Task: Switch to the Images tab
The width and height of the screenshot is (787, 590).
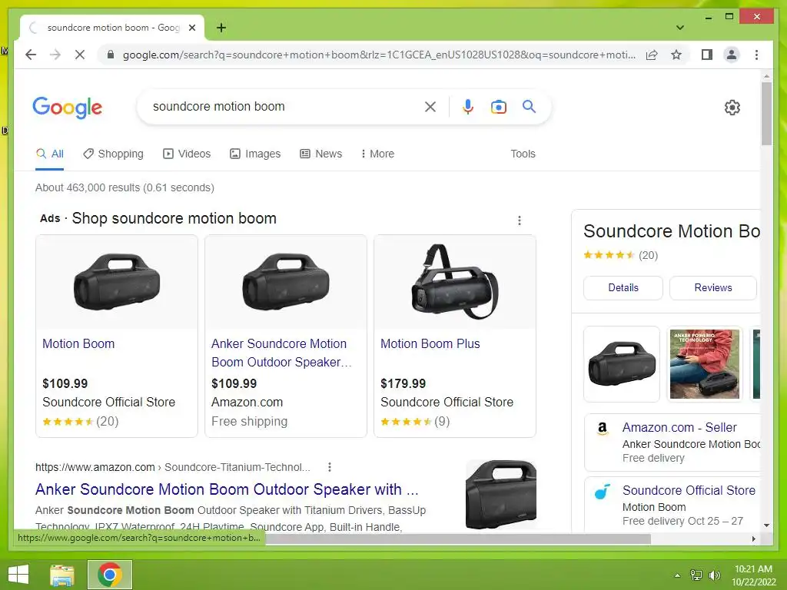Action: pos(255,154)
